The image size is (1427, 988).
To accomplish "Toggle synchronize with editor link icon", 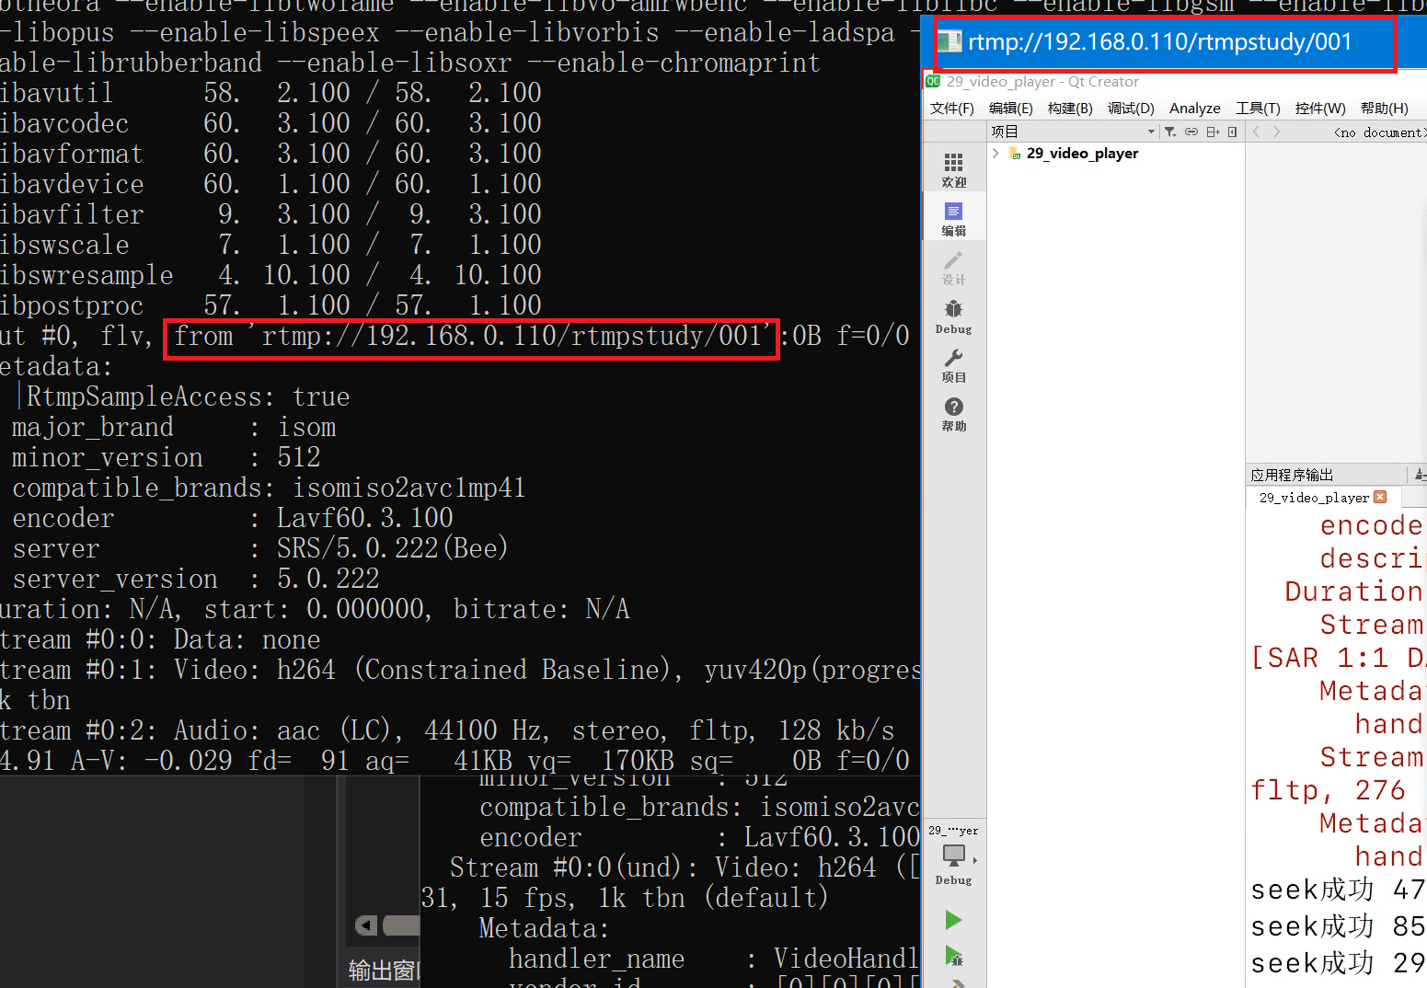I will tap(1191, 132).
